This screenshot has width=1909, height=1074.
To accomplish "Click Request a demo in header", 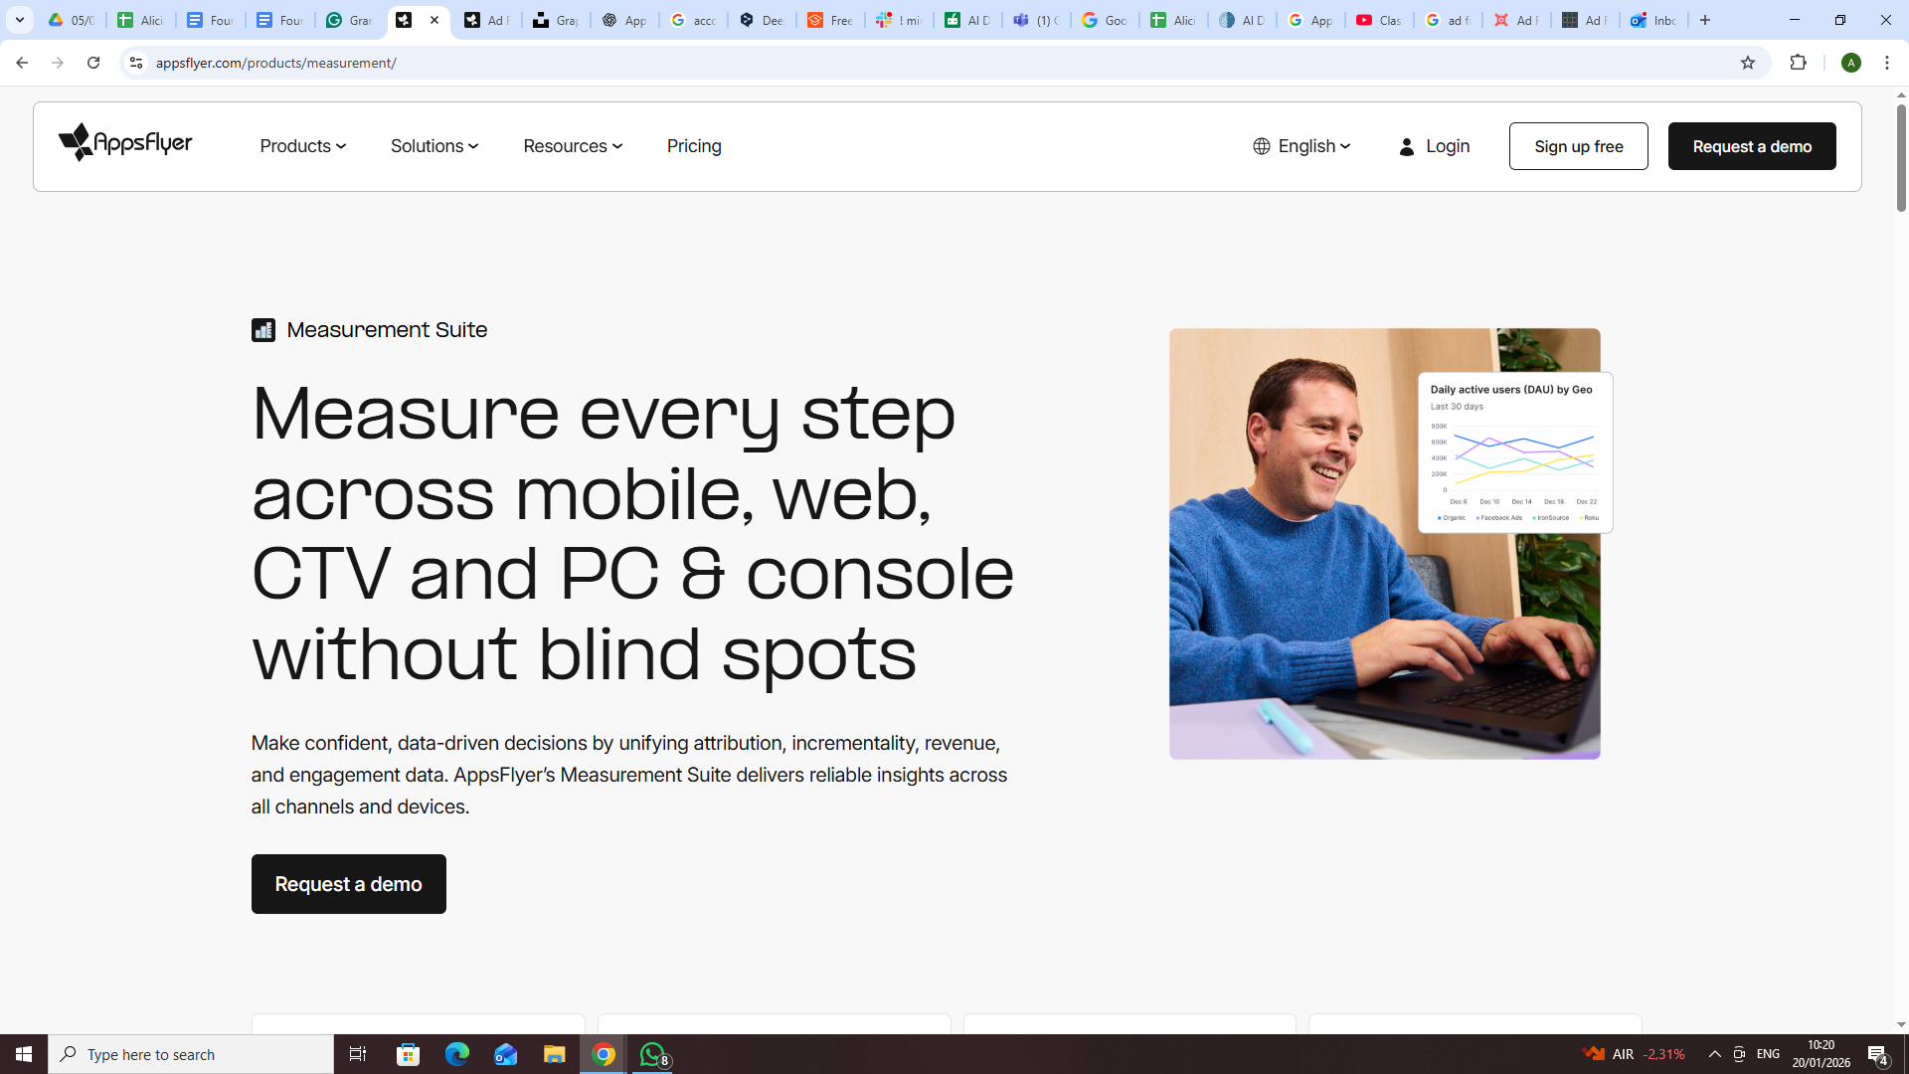I will 1752,146.
